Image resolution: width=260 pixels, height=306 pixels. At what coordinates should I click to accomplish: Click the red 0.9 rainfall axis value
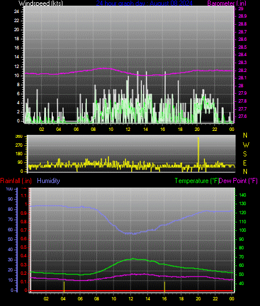(x=24, y=213)
